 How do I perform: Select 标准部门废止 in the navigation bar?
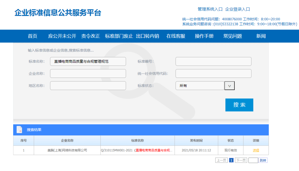coord(119,36)
